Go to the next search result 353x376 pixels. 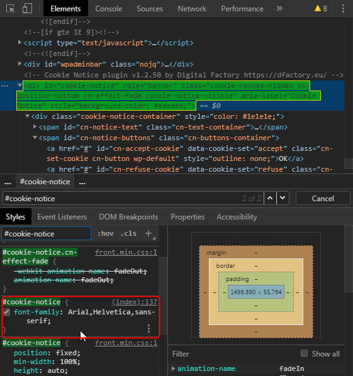(283, 198)
